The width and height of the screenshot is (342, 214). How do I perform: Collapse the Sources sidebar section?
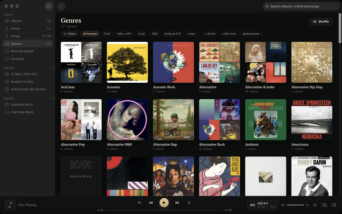(x=53, y=98)
